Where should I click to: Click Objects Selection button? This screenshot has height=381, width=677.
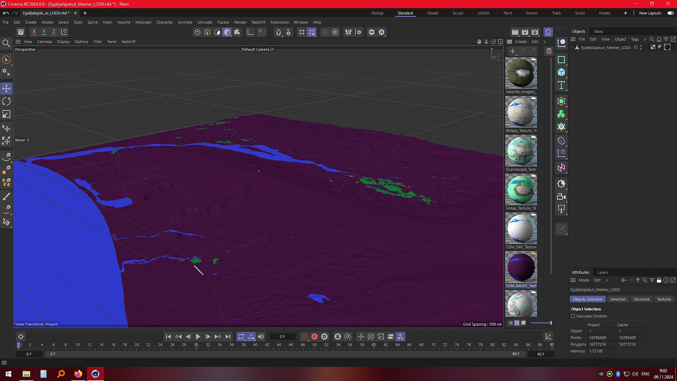coord(587,299)
